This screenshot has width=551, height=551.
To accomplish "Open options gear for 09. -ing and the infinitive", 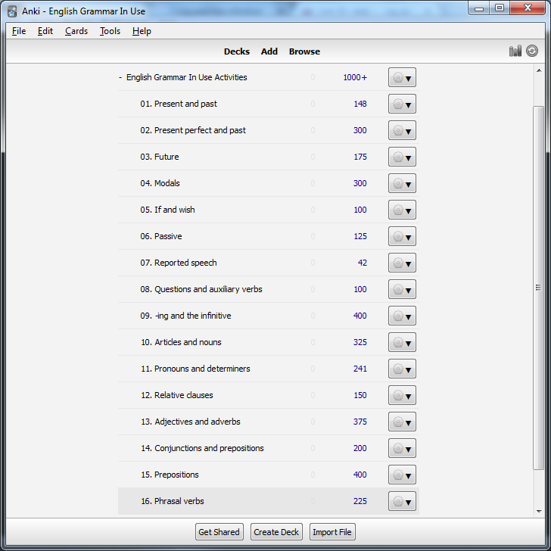I will coord(402,316).
